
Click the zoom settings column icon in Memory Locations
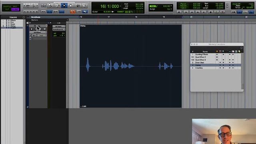click(x=223, y=52)
